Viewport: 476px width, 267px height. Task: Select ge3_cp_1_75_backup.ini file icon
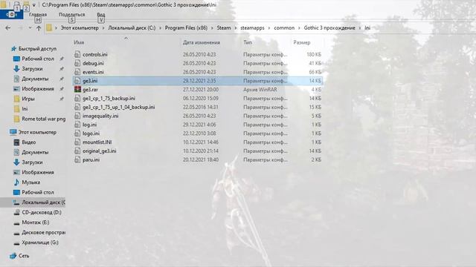point(77,99)
